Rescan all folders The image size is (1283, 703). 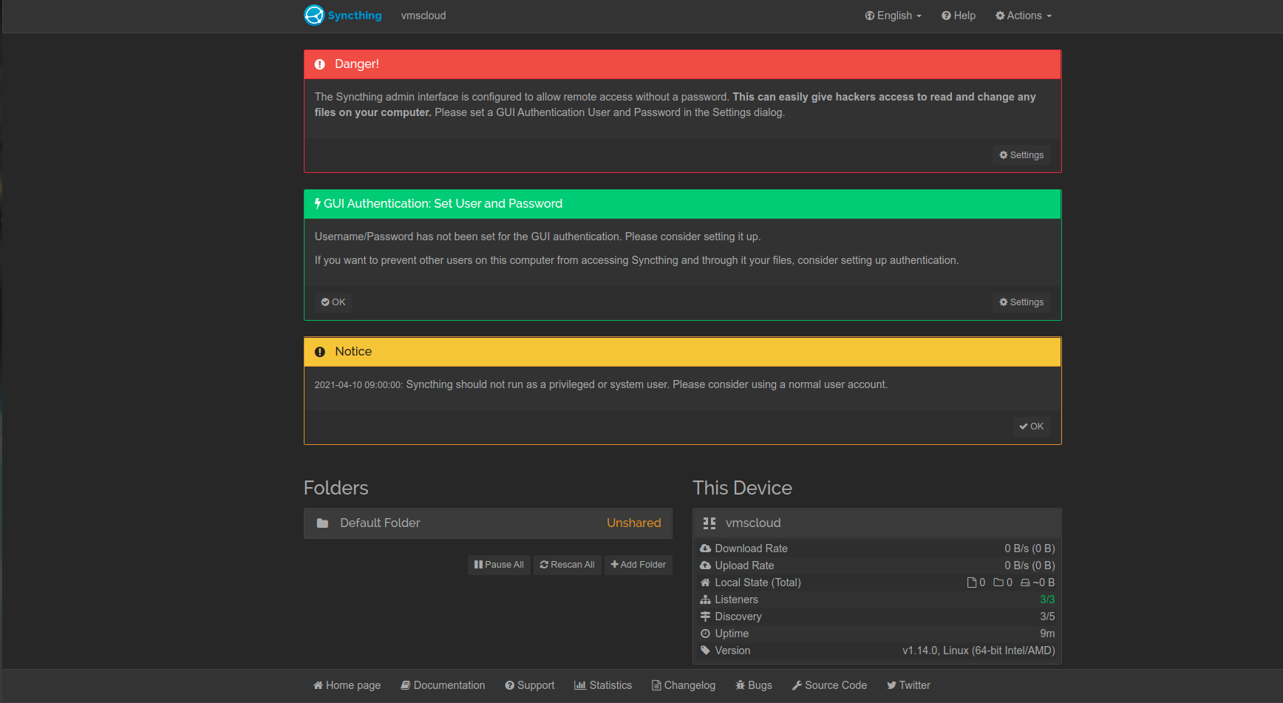(x=568, y=565)
